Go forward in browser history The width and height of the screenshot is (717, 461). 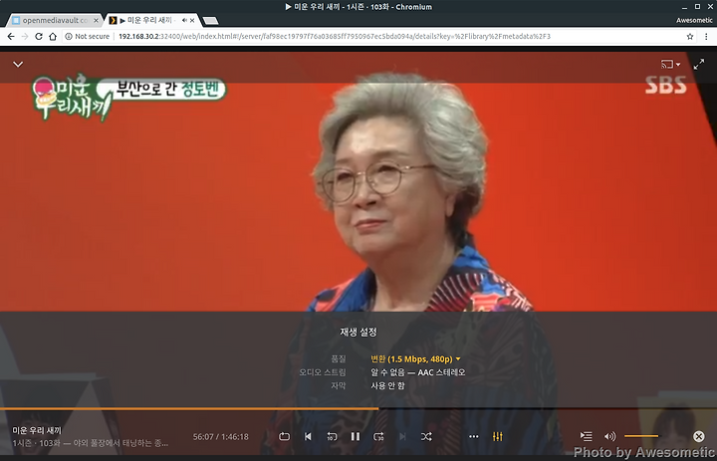tap(25, 36)
